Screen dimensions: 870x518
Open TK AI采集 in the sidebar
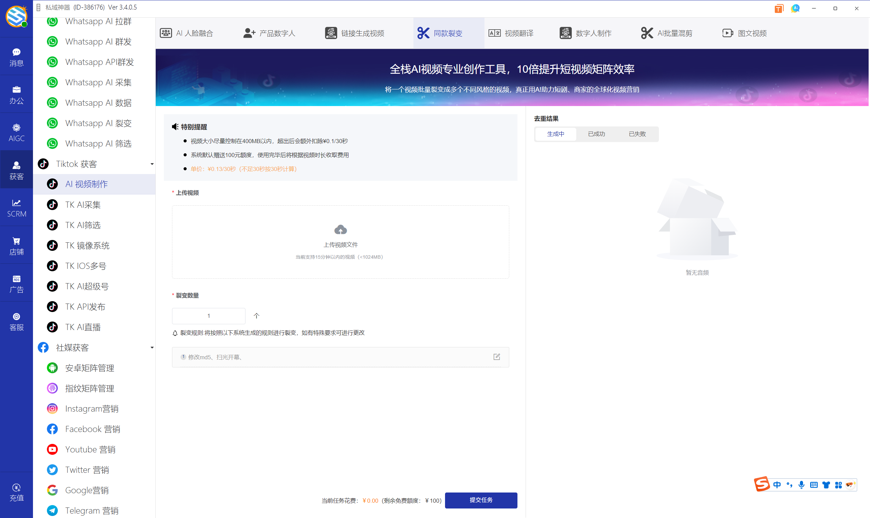click(83, 205)
